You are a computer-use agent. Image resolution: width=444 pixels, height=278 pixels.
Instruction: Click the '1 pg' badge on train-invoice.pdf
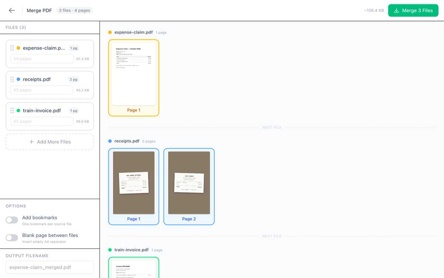click(x=73, y=110)
